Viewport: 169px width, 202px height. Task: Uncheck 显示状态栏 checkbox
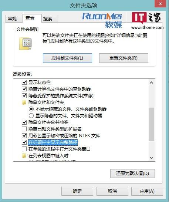(x=24, y=83)
